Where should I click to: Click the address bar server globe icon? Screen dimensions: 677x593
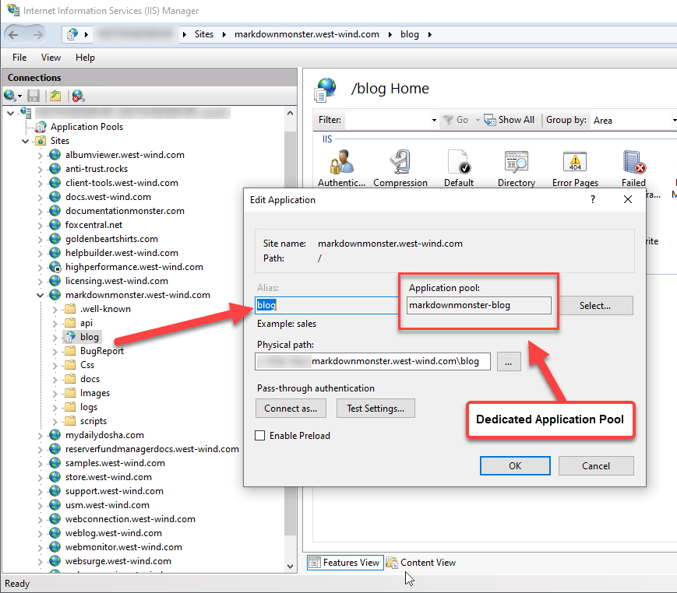[x=72, y=34]
